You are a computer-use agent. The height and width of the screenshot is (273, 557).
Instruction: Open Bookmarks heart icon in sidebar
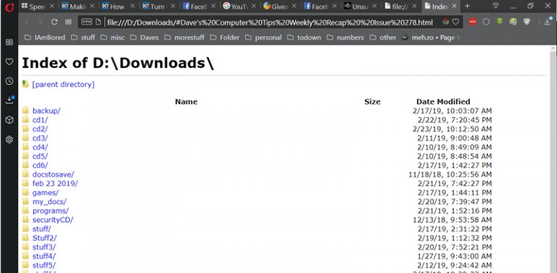(x=9, y=62)
